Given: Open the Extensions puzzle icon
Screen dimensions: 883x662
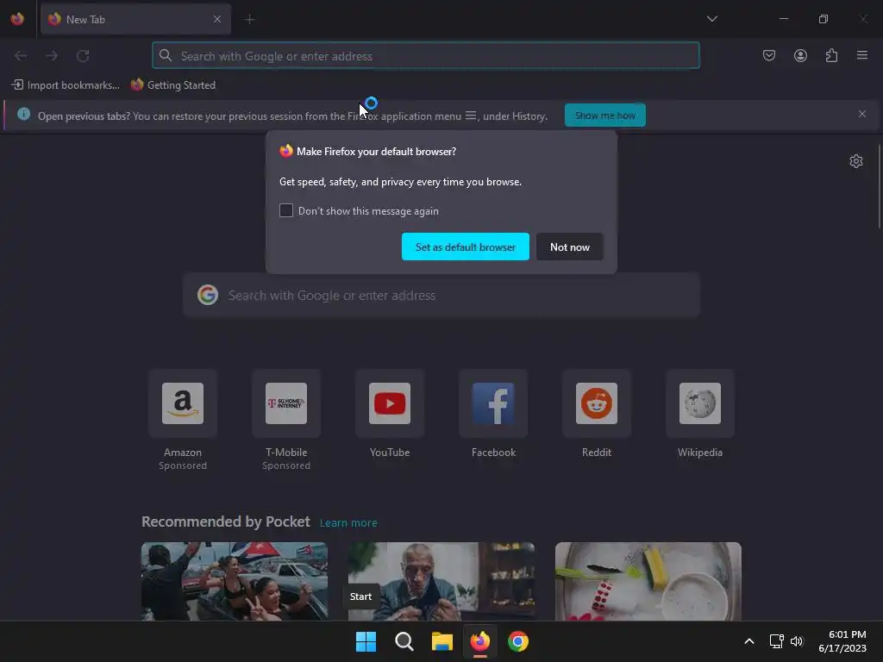Looking at the screenshot, I should 831,55.
